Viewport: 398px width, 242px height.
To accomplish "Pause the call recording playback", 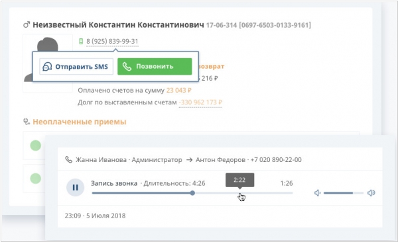I will [75, 188].
